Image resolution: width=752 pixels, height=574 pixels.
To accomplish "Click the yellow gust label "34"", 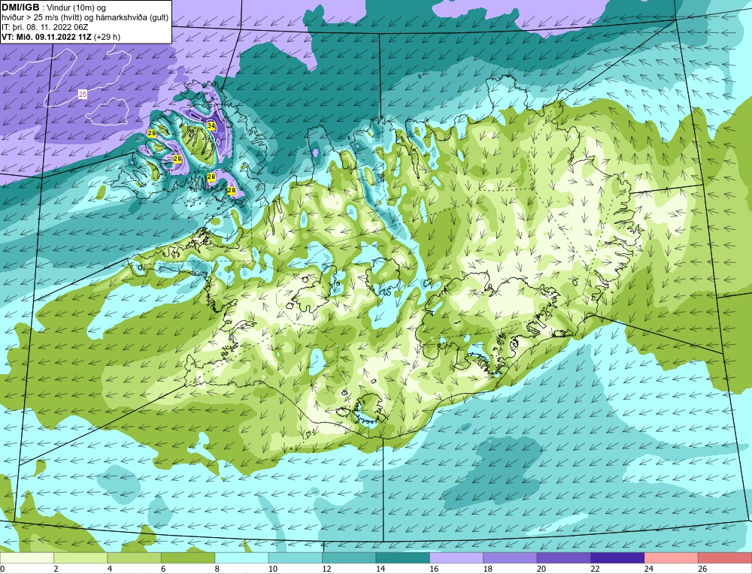I will [211, 125].
